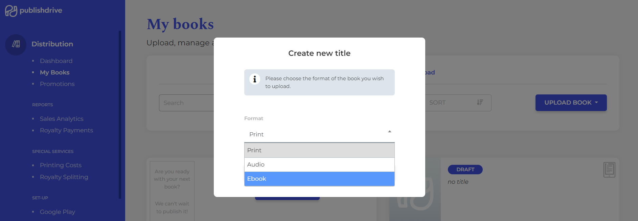This screenshot has width=638, height=221.
Task: Open Sales Analytics reports
Action: point(62,119)
